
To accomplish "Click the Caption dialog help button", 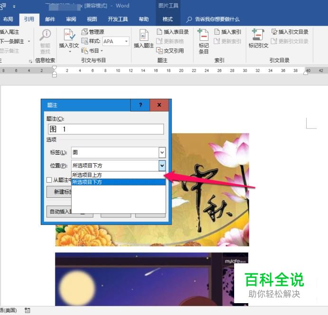I will coord(140,105).
